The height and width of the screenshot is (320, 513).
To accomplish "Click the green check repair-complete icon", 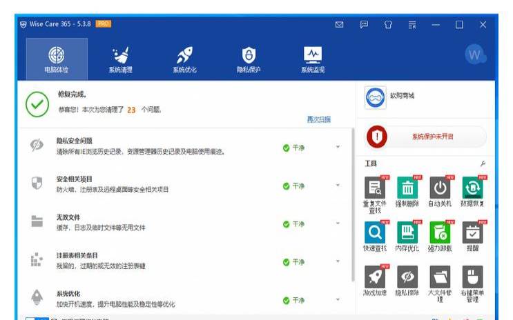I will click(x=37, y=104).
